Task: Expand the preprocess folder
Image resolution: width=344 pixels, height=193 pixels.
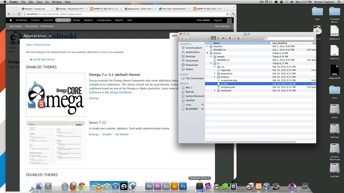Action: (x=215, y=73)
